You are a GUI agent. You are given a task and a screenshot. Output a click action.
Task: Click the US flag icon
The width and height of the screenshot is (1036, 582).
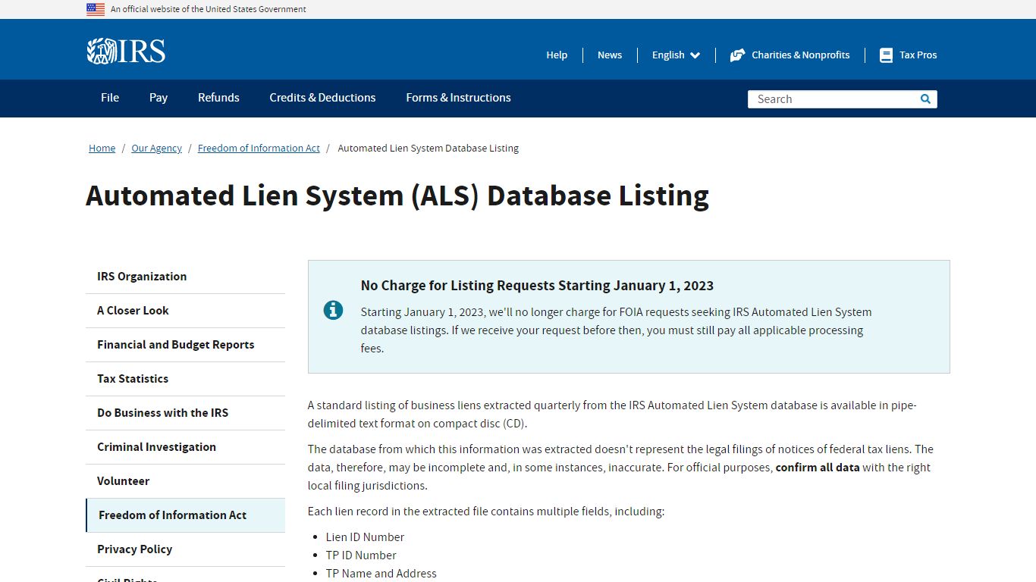[96, 9]
